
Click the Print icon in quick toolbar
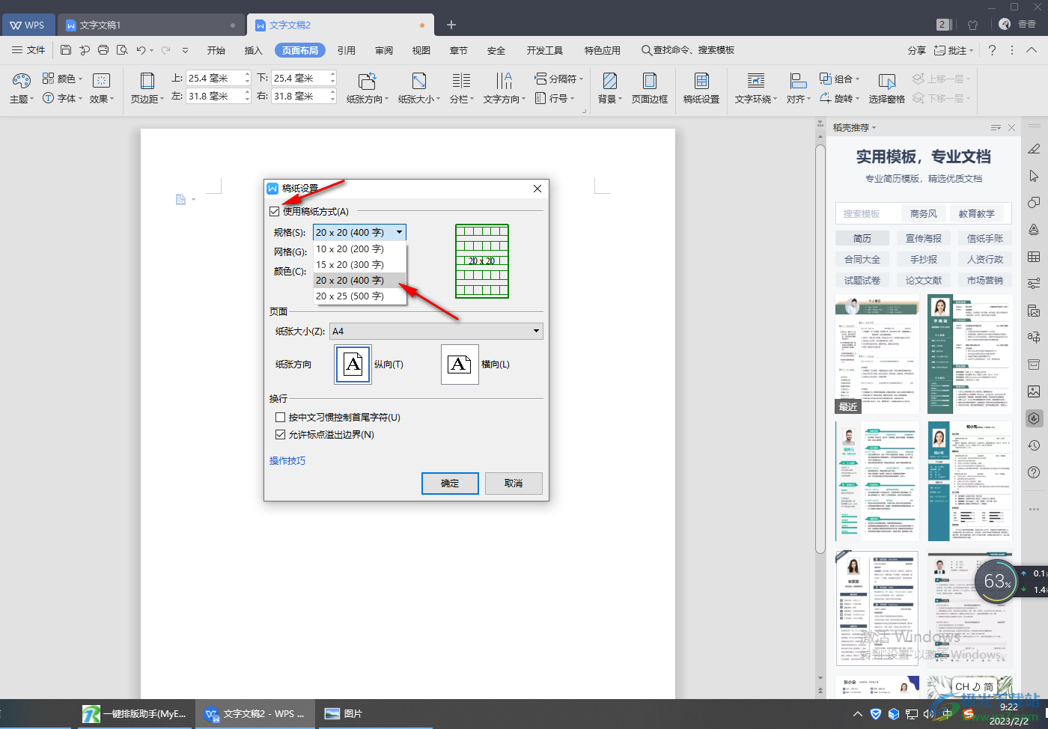pos(103,50)
